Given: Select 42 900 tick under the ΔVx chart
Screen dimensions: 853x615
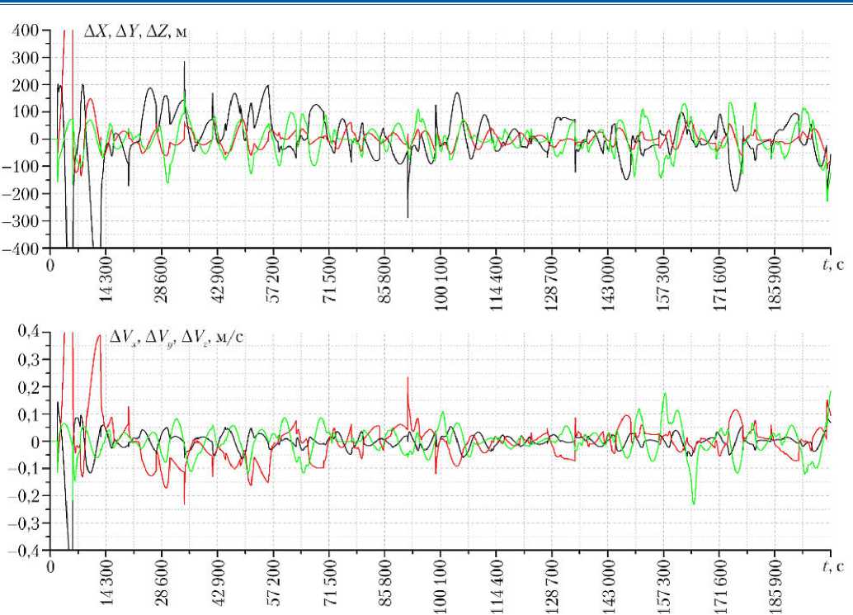Looking at the screenshot, I should coord(218,582).
